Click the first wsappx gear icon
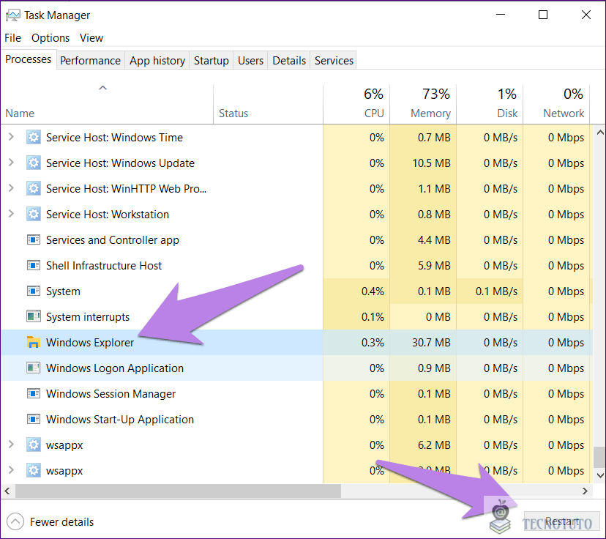Image resolution: width=606 pixels, height=539 pixels. pos(34,445)
